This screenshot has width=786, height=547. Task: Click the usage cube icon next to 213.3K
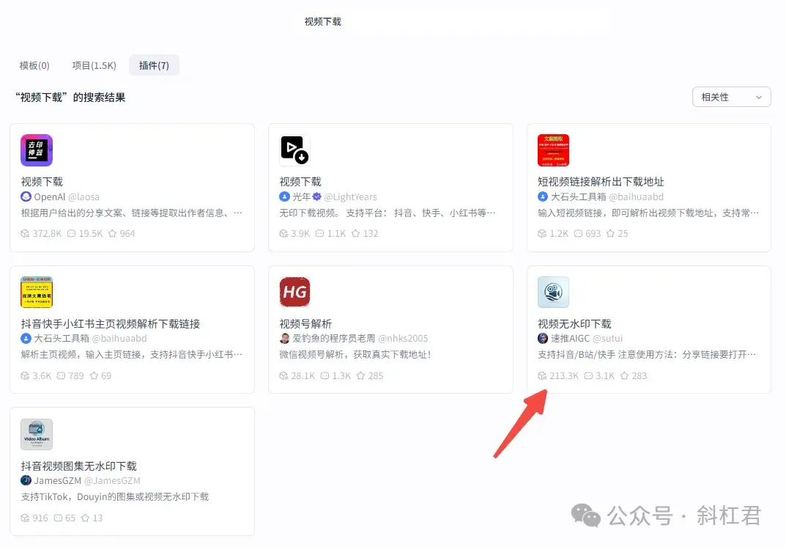[x=542, y=375]
